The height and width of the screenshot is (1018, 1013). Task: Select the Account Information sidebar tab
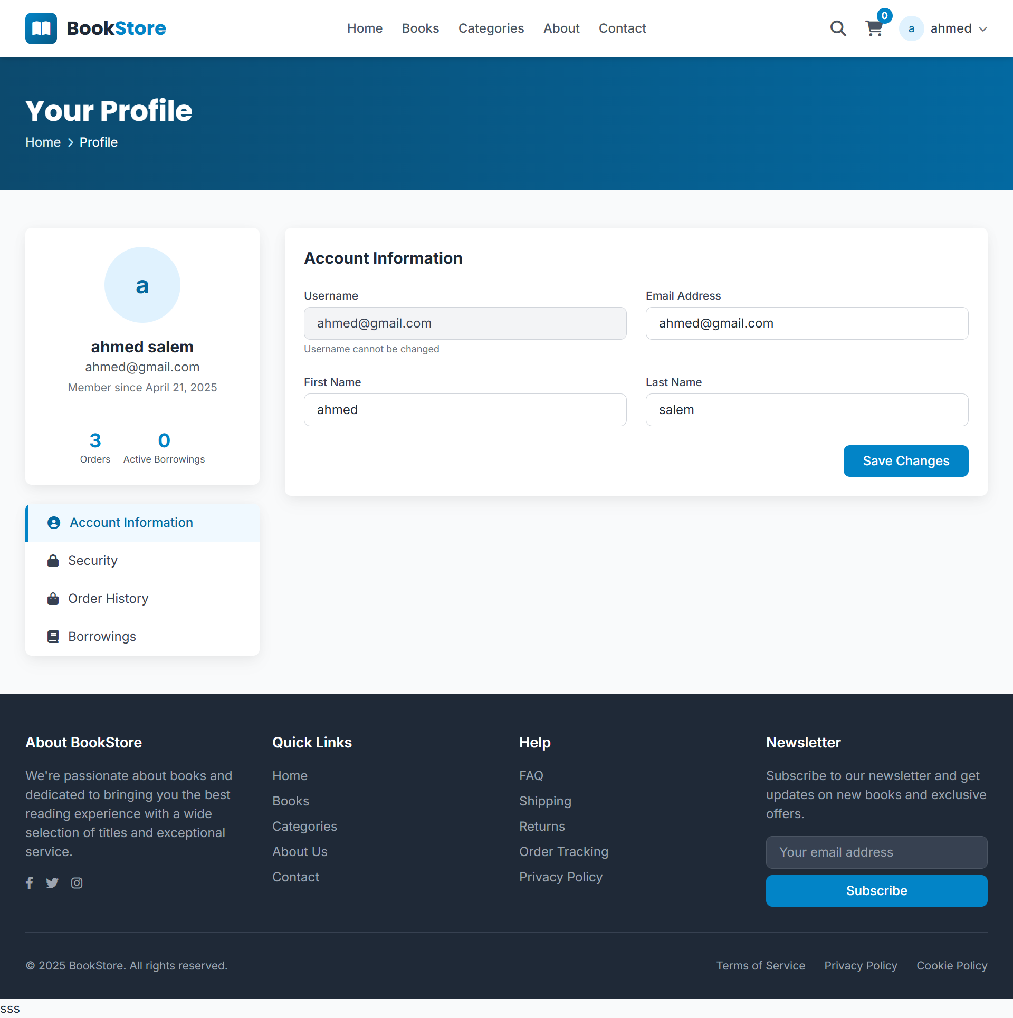131,523
